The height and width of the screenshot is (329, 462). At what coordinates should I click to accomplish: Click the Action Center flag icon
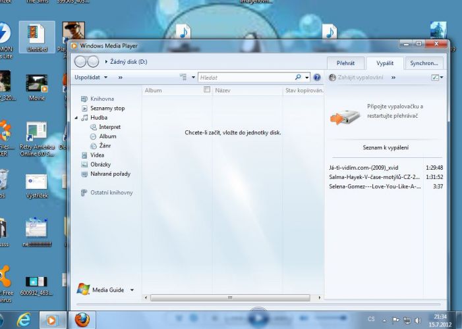[395, 320]
